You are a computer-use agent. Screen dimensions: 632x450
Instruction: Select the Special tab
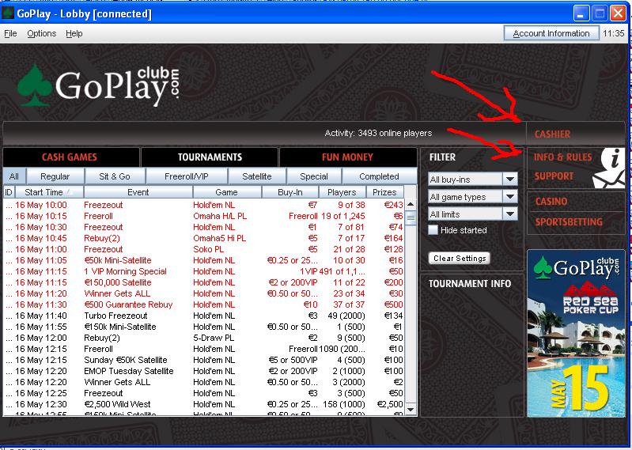pos(313,176)
